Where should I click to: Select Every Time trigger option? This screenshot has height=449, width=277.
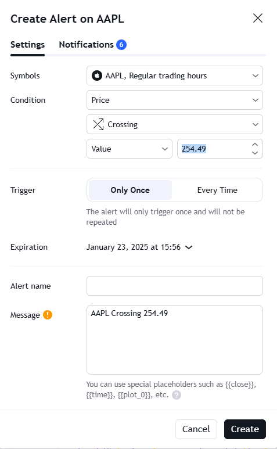(217, 190)
